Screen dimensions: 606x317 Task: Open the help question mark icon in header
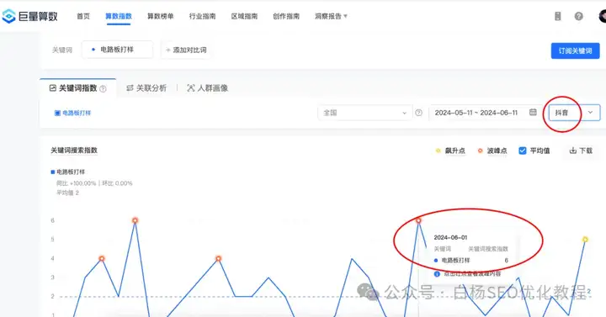pos(578,16)
